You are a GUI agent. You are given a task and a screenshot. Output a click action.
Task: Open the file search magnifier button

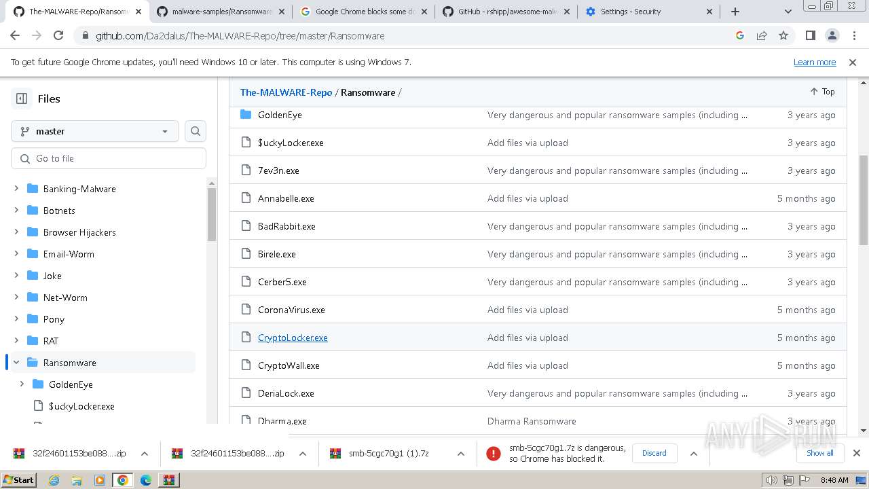196,131
